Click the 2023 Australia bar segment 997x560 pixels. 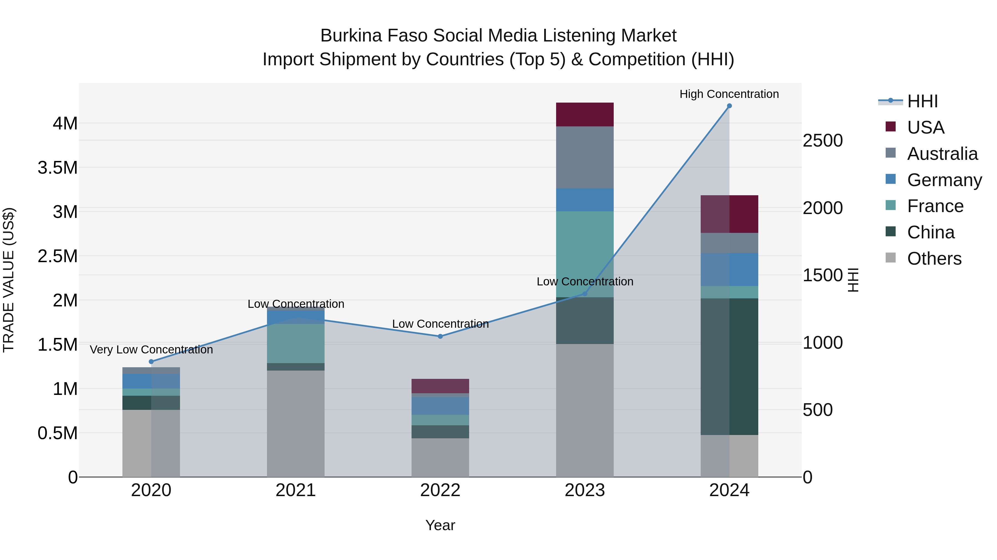click(585, 158)
